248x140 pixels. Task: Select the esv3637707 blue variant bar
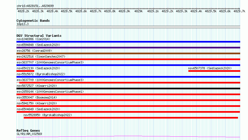[x=128, y=65]
